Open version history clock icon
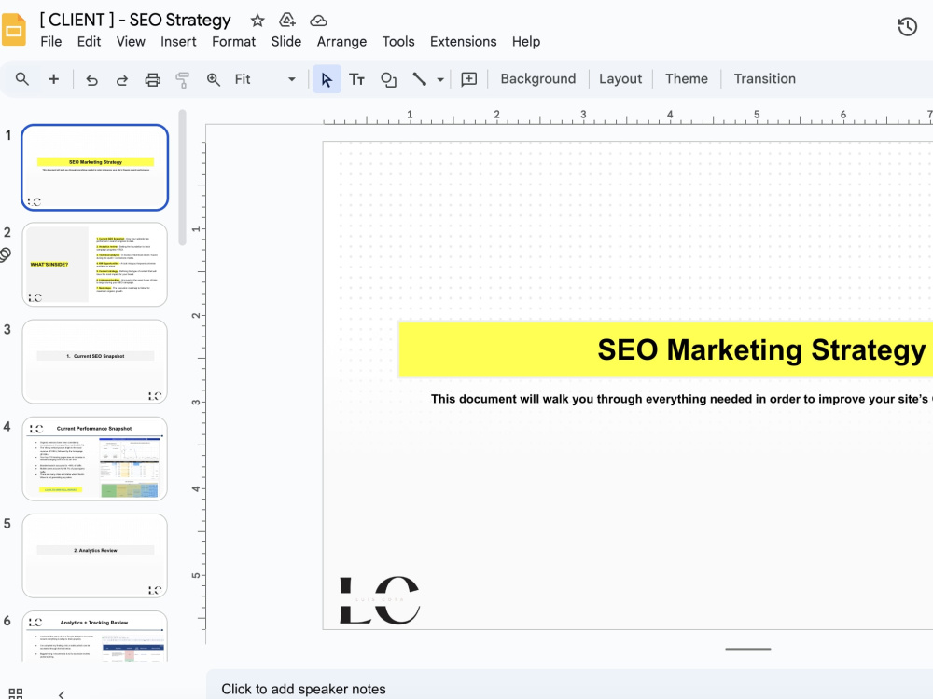Image resolution: width=933 pixels, height=699 pixels. pos(907,27)
